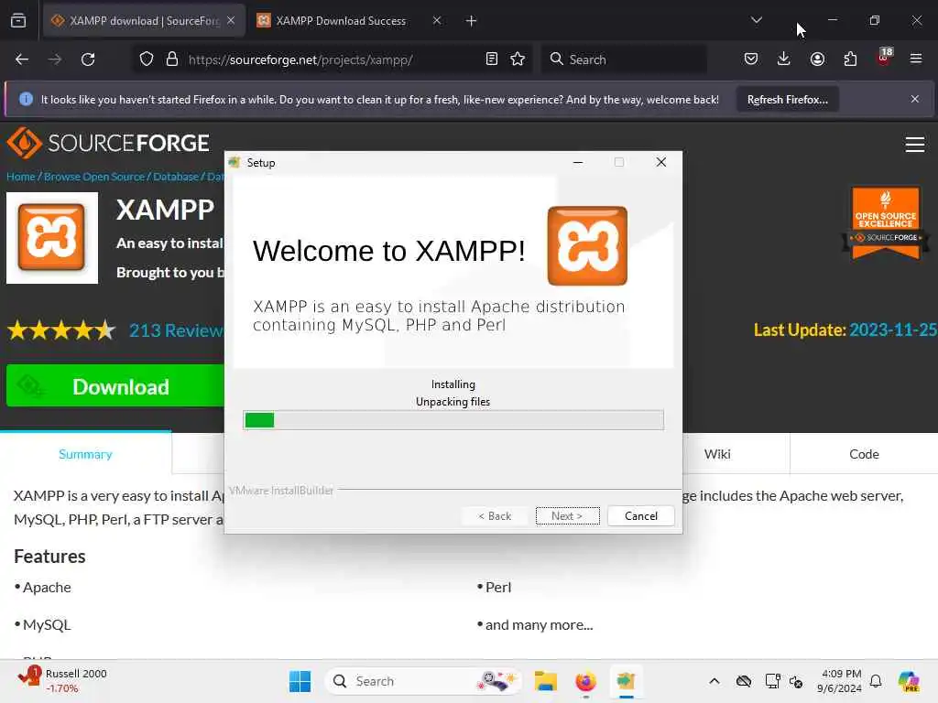The width and height of the screenshot is (938, 703).
Task: Click the Refresh Firefox button
Action: click(x=787, y=99)
